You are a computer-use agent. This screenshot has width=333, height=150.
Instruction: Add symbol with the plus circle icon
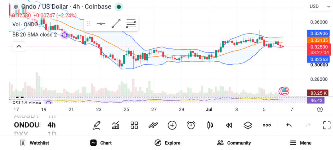point(172,125)
